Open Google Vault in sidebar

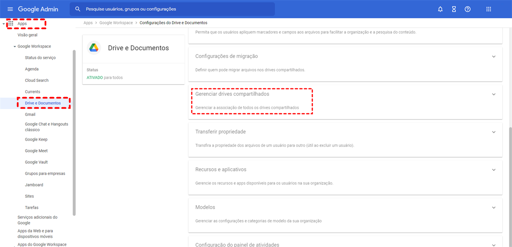click(x=36, y=162)
